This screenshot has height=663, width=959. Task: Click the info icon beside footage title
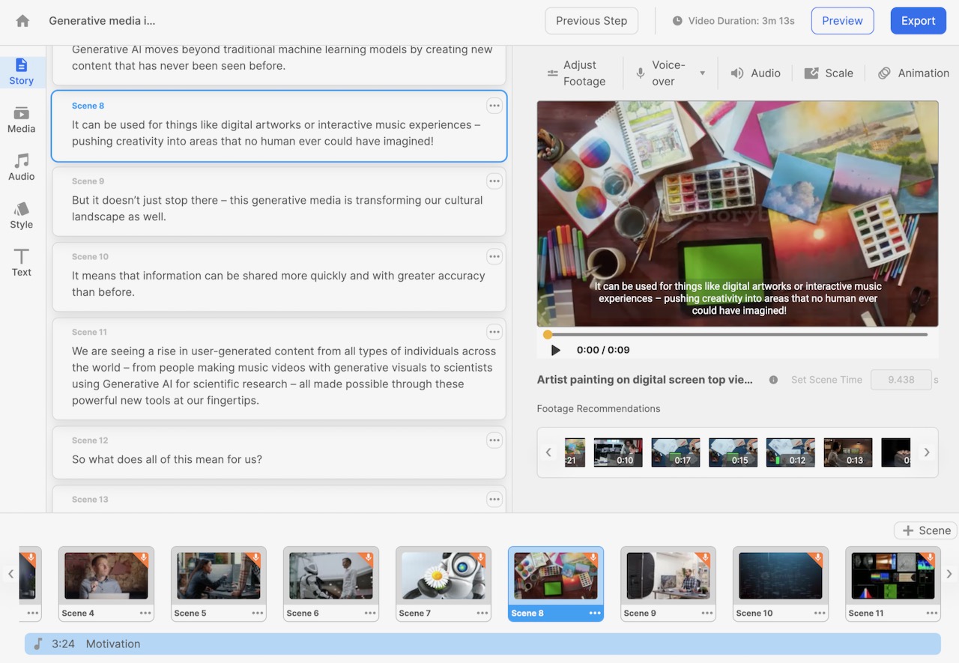[773, 380]
